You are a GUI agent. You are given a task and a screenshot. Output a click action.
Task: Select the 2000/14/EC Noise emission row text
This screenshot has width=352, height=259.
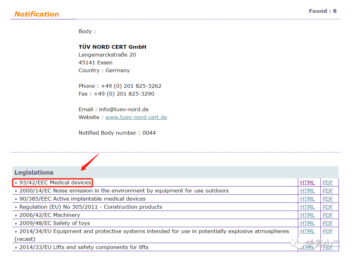tap(124, 191)
